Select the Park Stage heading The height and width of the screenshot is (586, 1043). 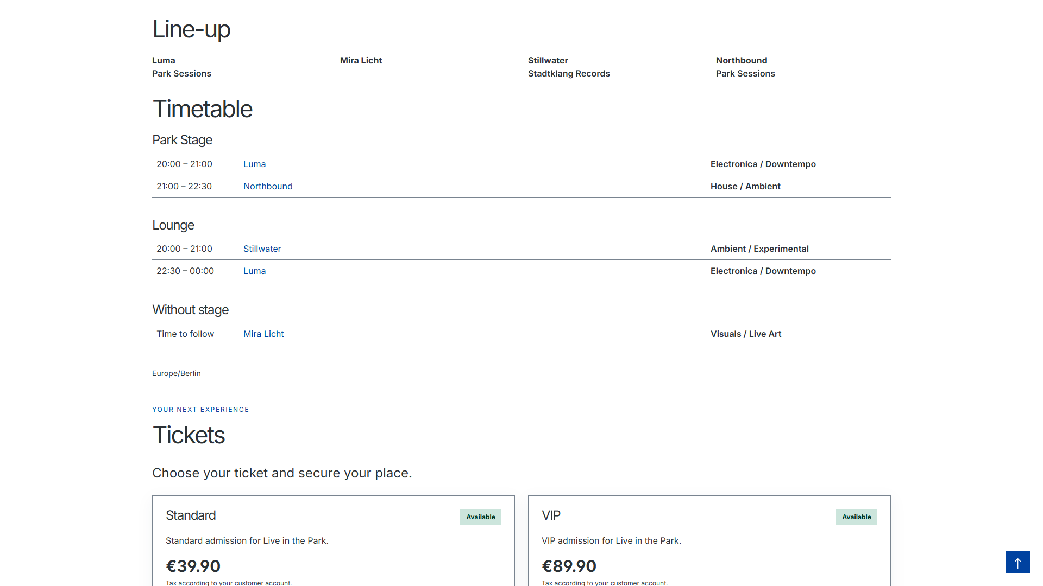(182, 140)
